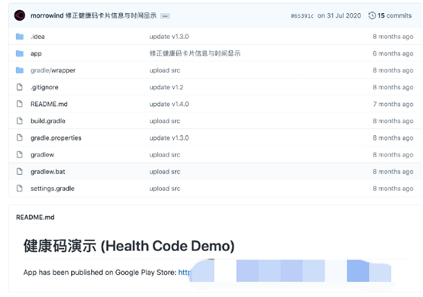
Task: Open the .idea folder icon
Action: pyautogui.click(x=19, y=37)
